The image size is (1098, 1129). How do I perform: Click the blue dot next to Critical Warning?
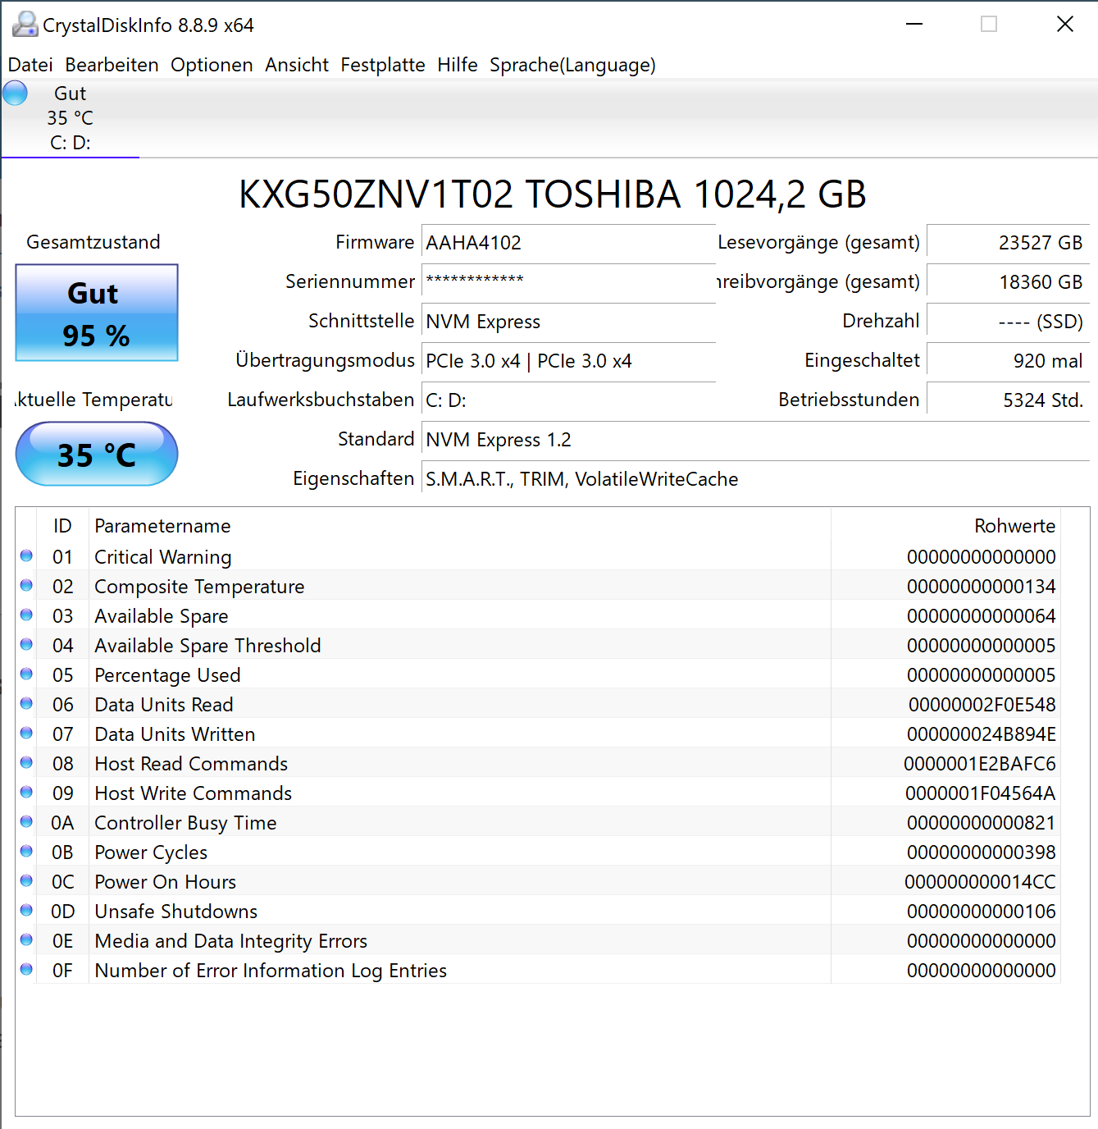pos(25,556)
